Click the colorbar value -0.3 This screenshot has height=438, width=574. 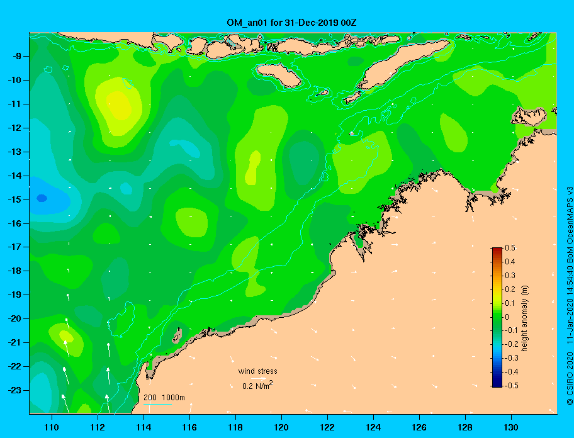pyautogui.click(x=511, y=358)
